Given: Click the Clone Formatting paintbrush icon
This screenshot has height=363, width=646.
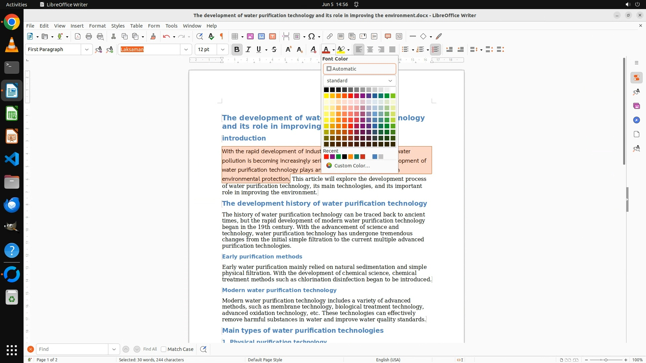Looking at the screenshot, I should tap(153, 36).
